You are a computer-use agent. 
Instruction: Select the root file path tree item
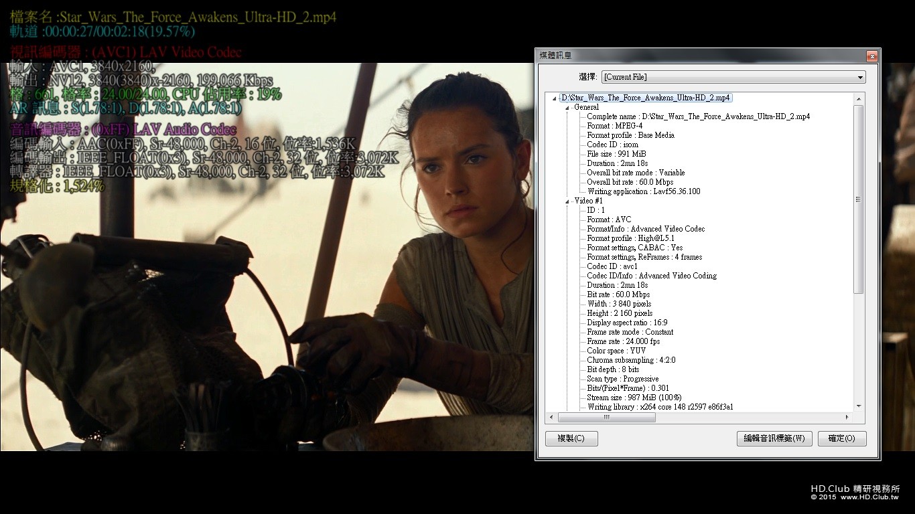646,98
